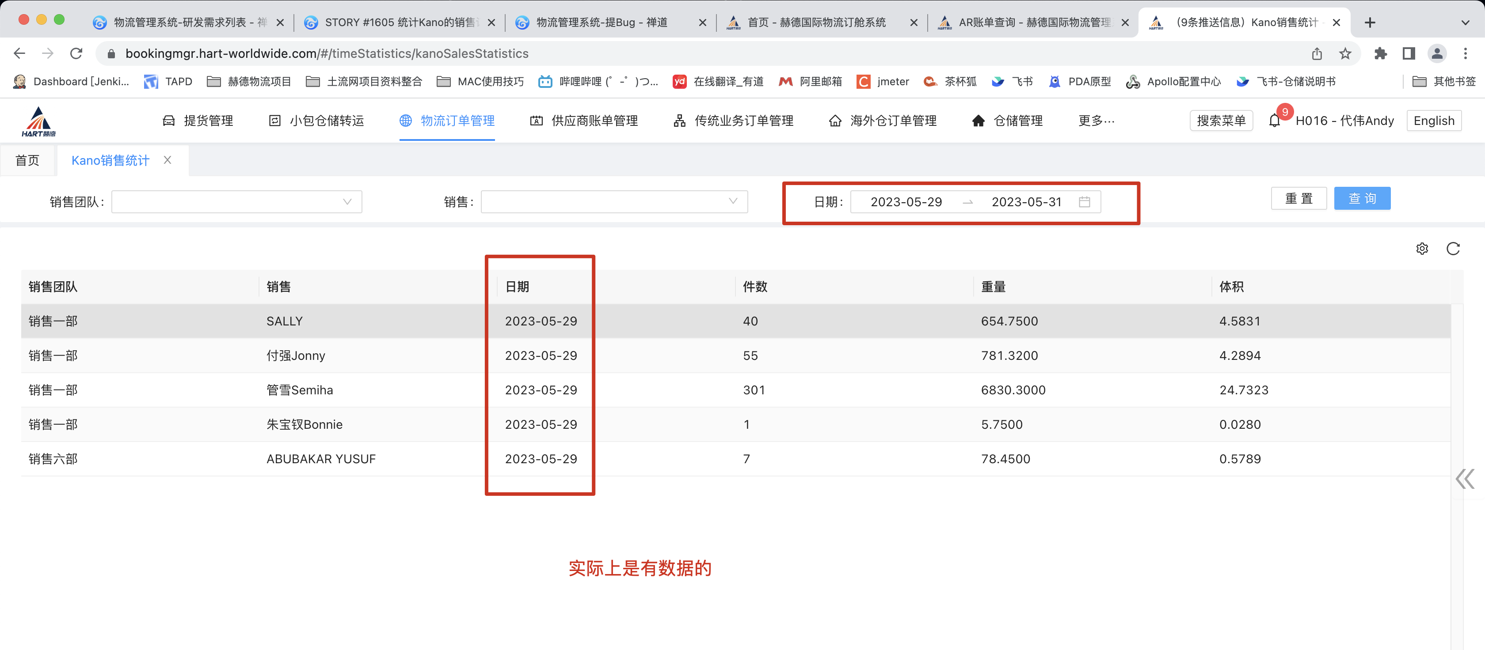The image size is (1485, 650).
Task: Bookmark this page with star icon
Action: (x=1345, y=53)
